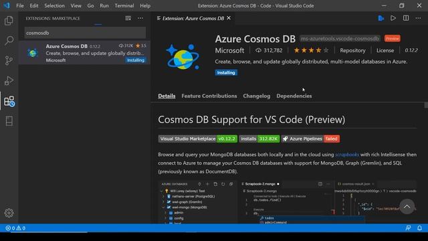Viewport: 428px width, 241px height.
Task: Open the Selection menu
Action: coord(54,6)
